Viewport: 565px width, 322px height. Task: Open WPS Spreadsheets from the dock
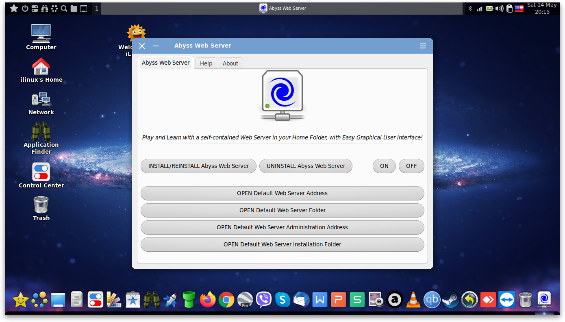357,300
